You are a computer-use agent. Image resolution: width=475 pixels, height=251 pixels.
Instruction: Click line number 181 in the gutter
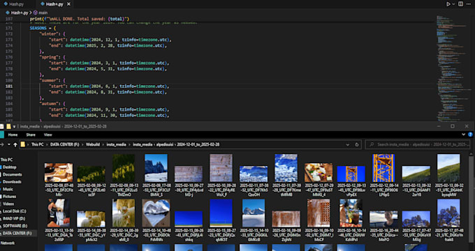pyautogui.click(x=9, y=86)
